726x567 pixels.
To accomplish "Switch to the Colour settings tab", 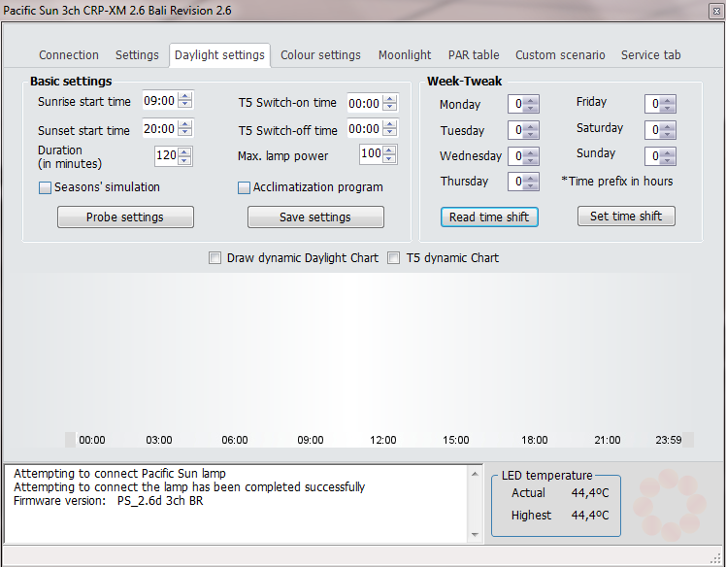I will [320, 55].
